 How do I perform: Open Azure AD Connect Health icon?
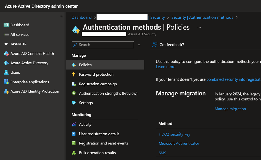click(6, 54)
